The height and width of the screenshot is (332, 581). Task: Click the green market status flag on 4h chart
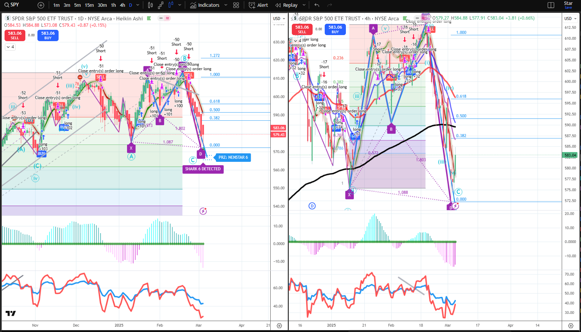click(x=405, y=18)
